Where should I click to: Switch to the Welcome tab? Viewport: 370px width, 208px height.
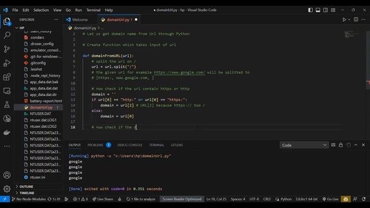click(80, 20)
